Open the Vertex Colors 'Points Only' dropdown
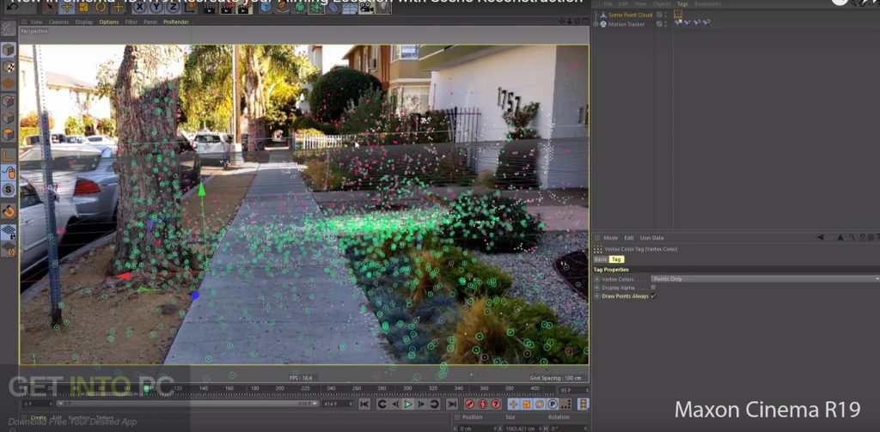This screenshot has width=880, height=432. (765, 279)
